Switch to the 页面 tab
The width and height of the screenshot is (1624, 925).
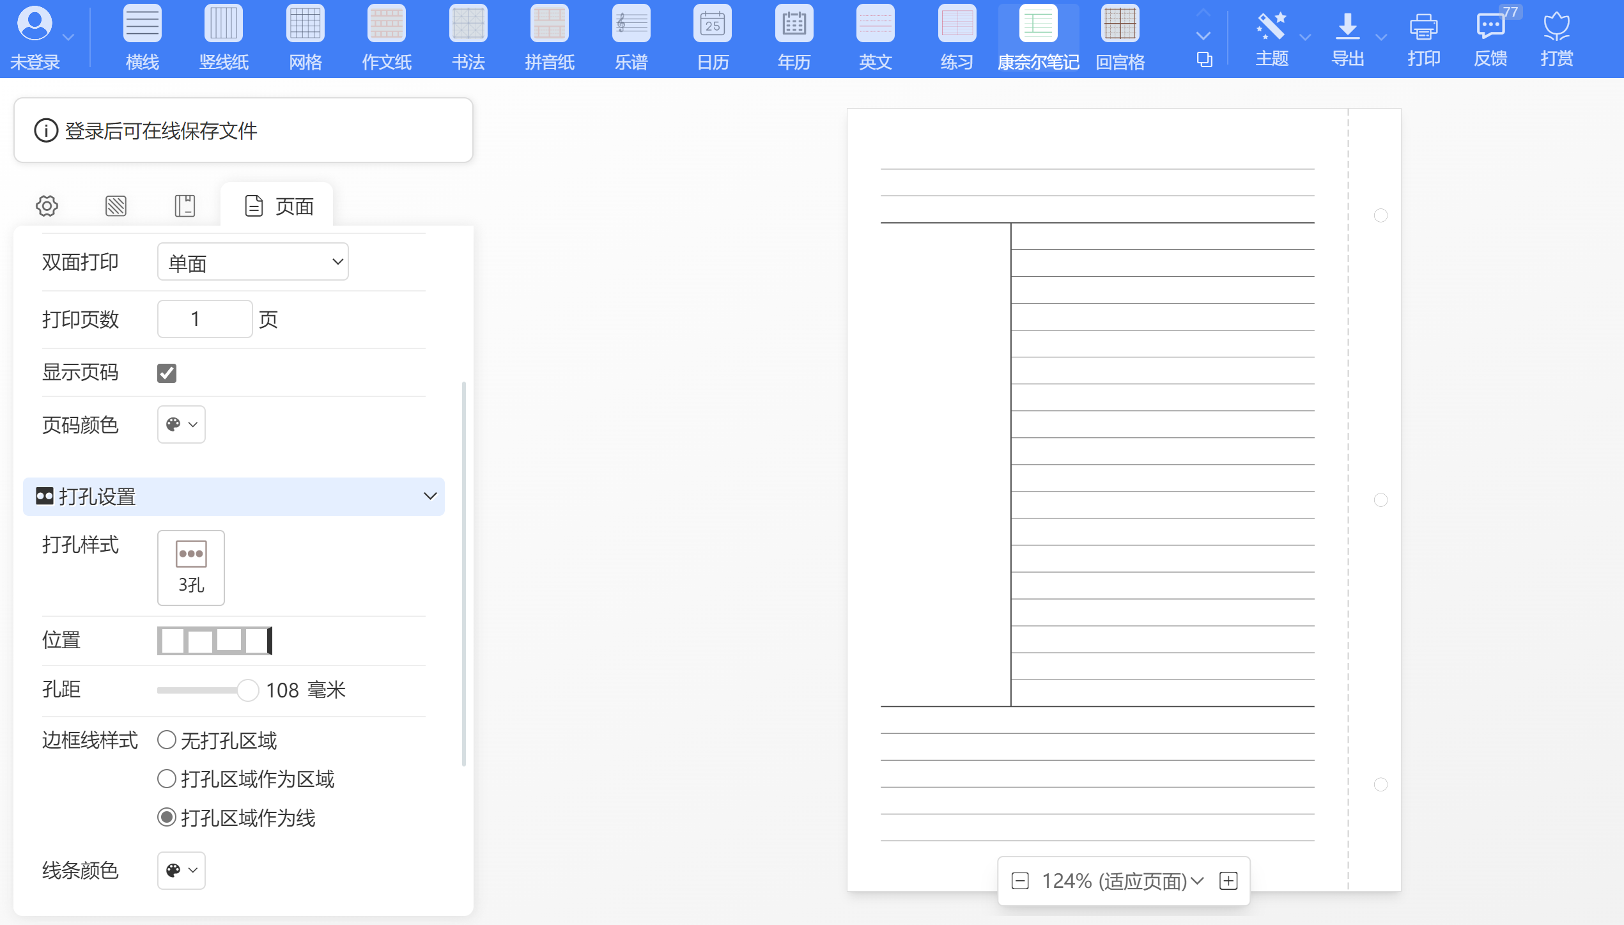coord(278,206)
